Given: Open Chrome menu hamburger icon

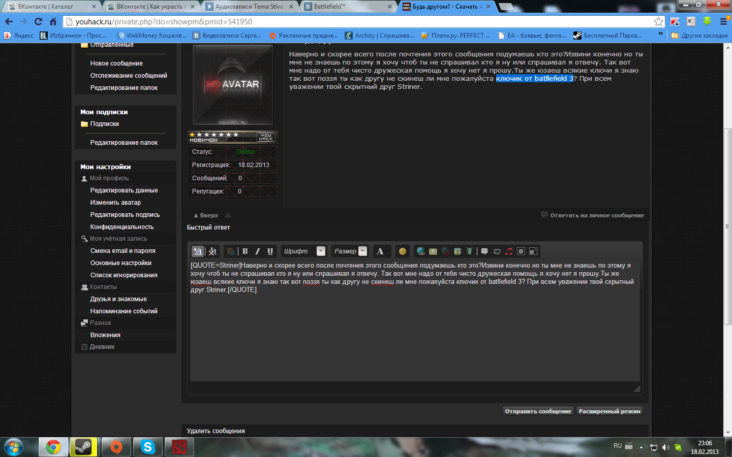Looking at the screenshot, I should [x=724, y=21].
